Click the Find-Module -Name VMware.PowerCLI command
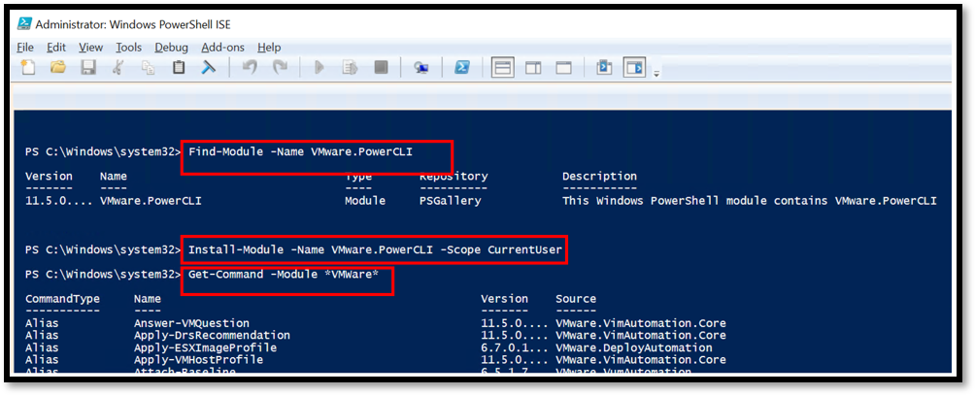This screenshot has width=975, height=395. point(300,151)
